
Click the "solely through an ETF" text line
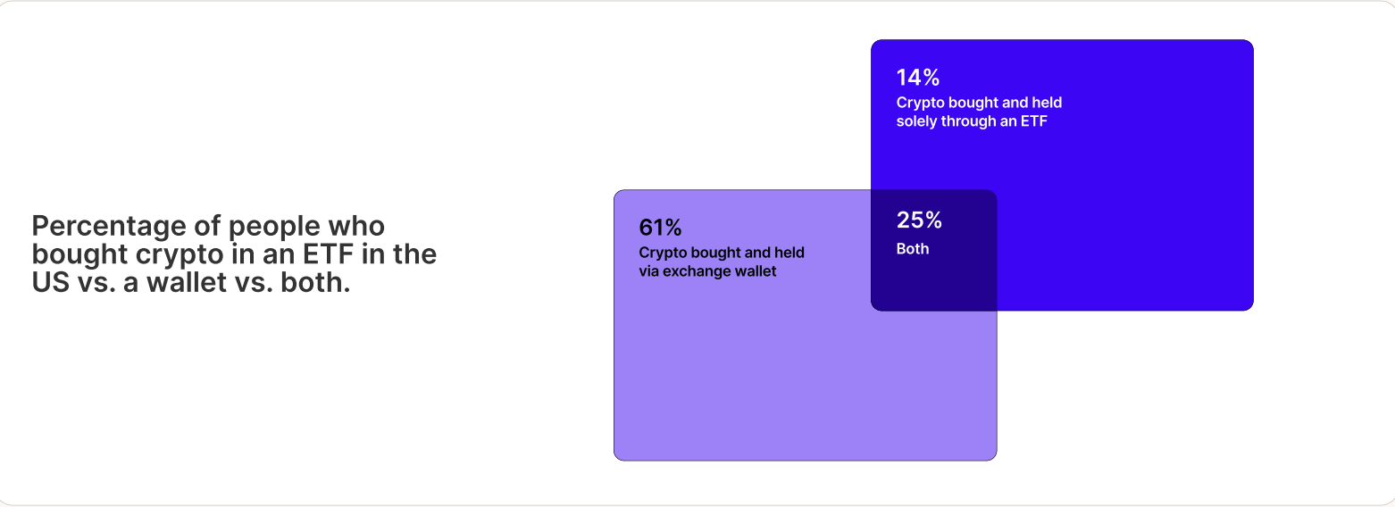point(971,121)
